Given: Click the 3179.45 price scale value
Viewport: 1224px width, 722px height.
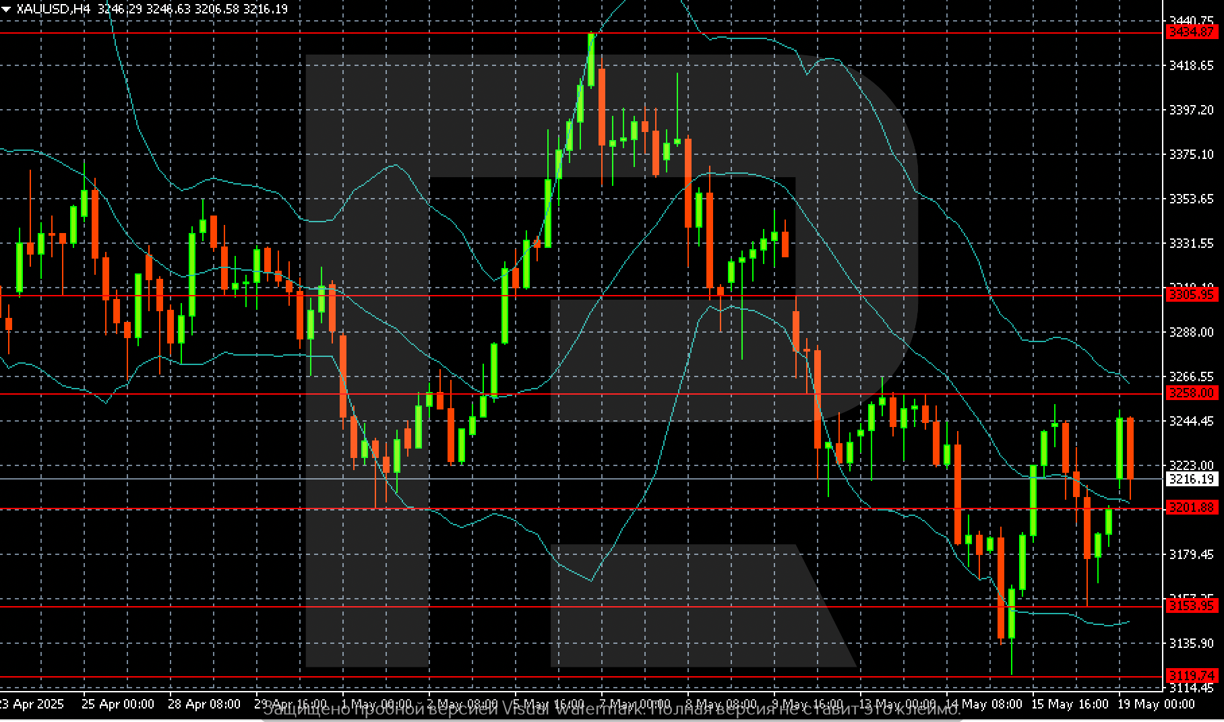Looking at the screenshot, I should (1192, 554).
